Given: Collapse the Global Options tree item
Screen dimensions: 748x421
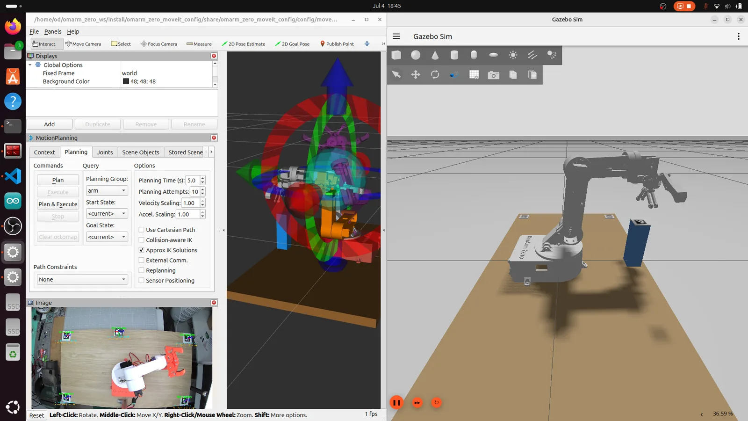Looking at the screenshot, I should click(x=30, y=65).
